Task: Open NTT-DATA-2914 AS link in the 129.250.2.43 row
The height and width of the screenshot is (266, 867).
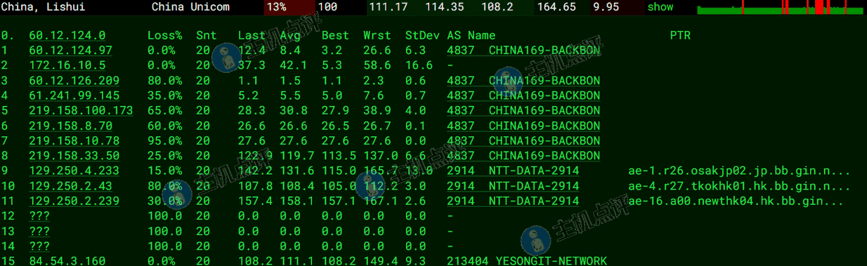Action: 513,186
